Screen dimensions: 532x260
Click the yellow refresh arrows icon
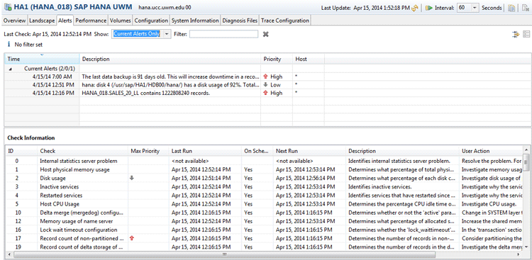[414, 8]
